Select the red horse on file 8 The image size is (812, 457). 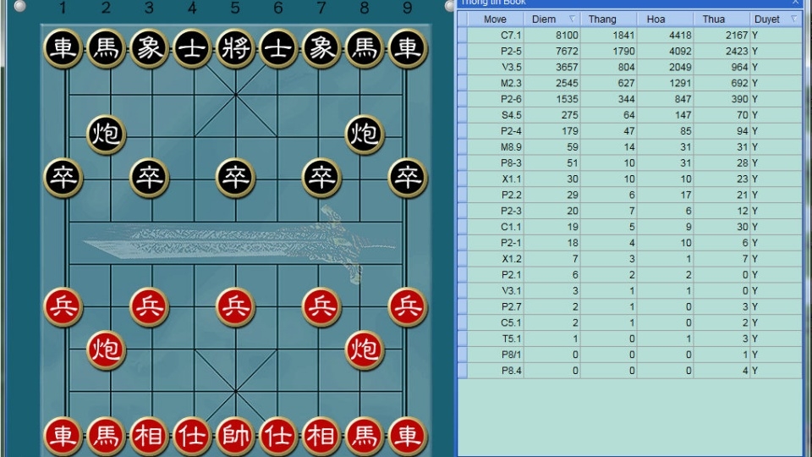(x=364, y=437)
